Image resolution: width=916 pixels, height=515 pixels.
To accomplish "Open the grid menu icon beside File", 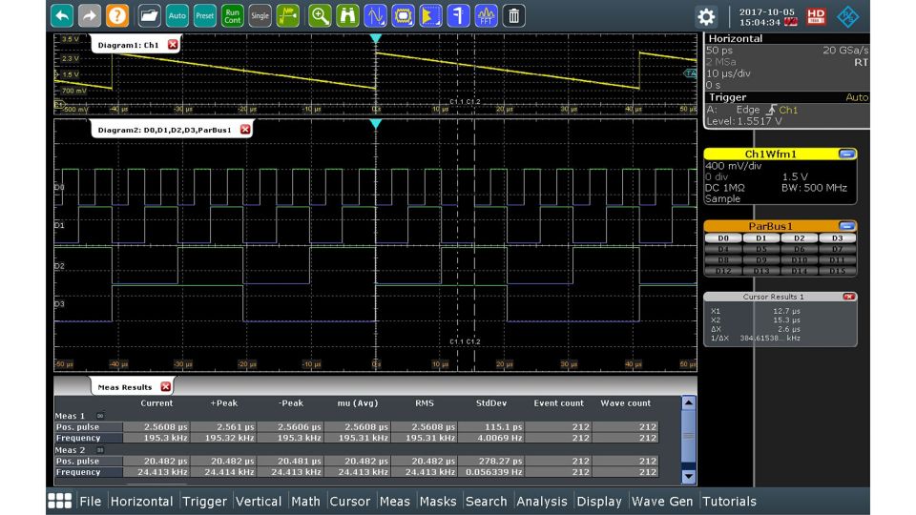I will click(x=59, y=501).
